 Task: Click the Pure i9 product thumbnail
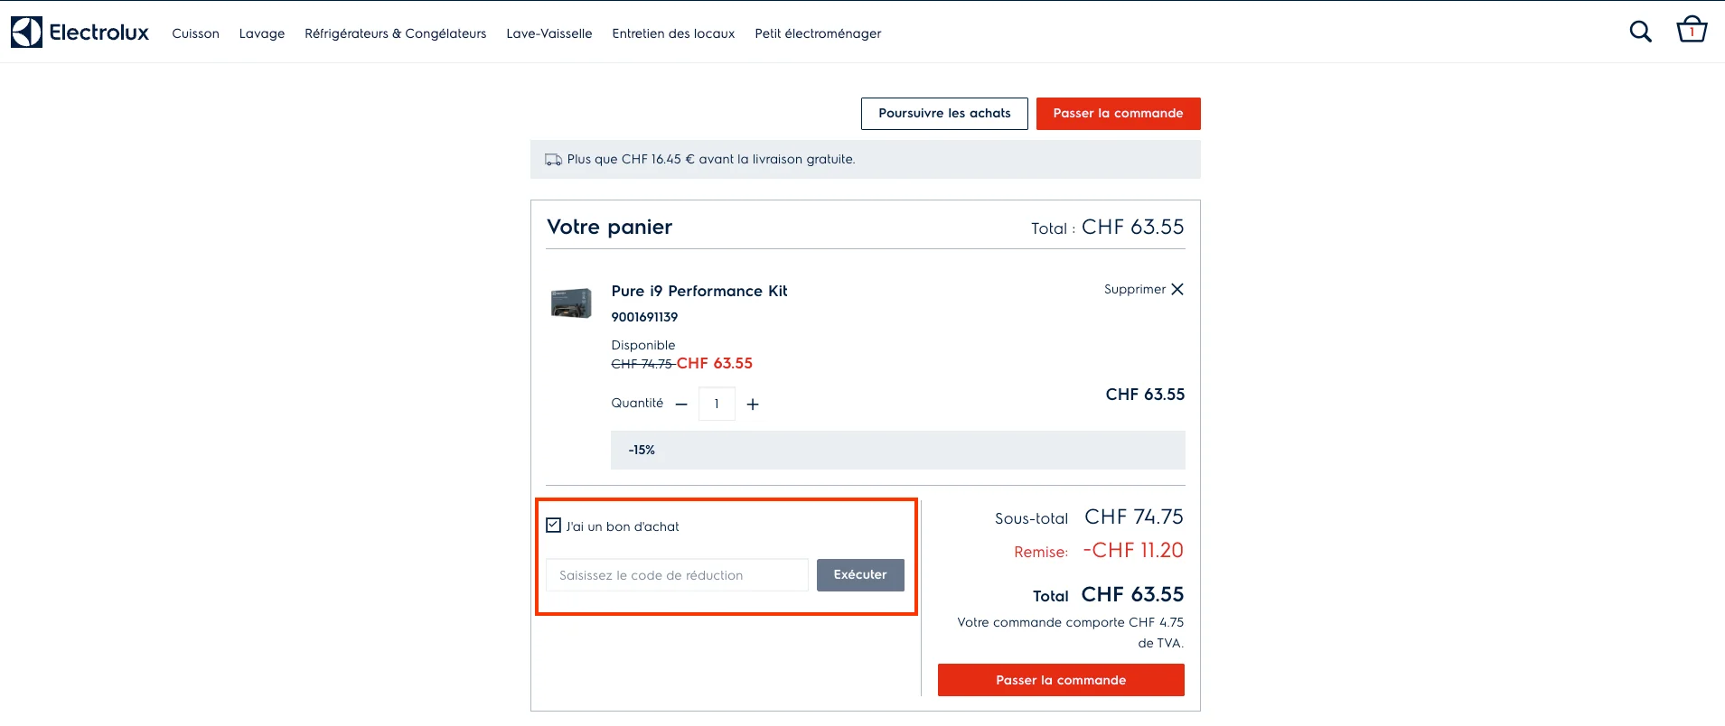(x=571, y=302)
